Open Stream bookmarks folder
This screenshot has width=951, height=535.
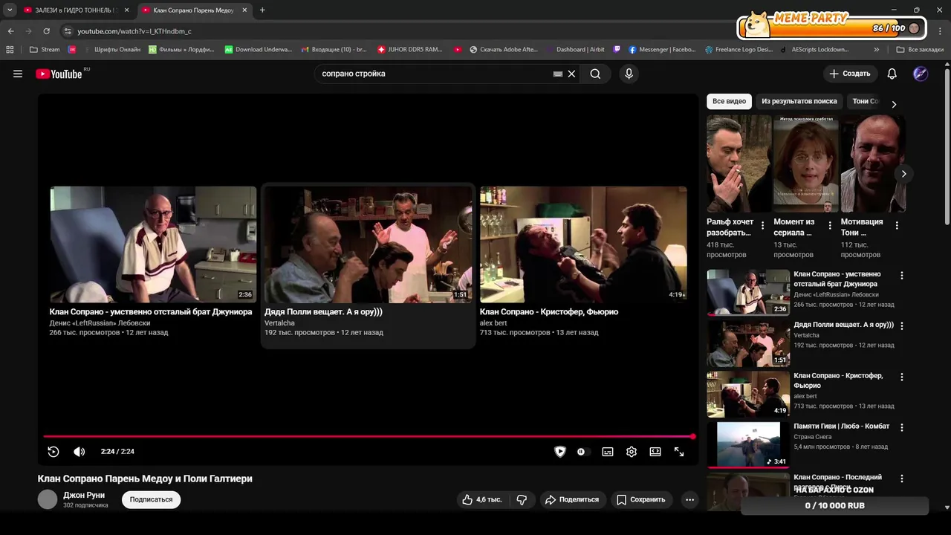(x=45, y=50)
